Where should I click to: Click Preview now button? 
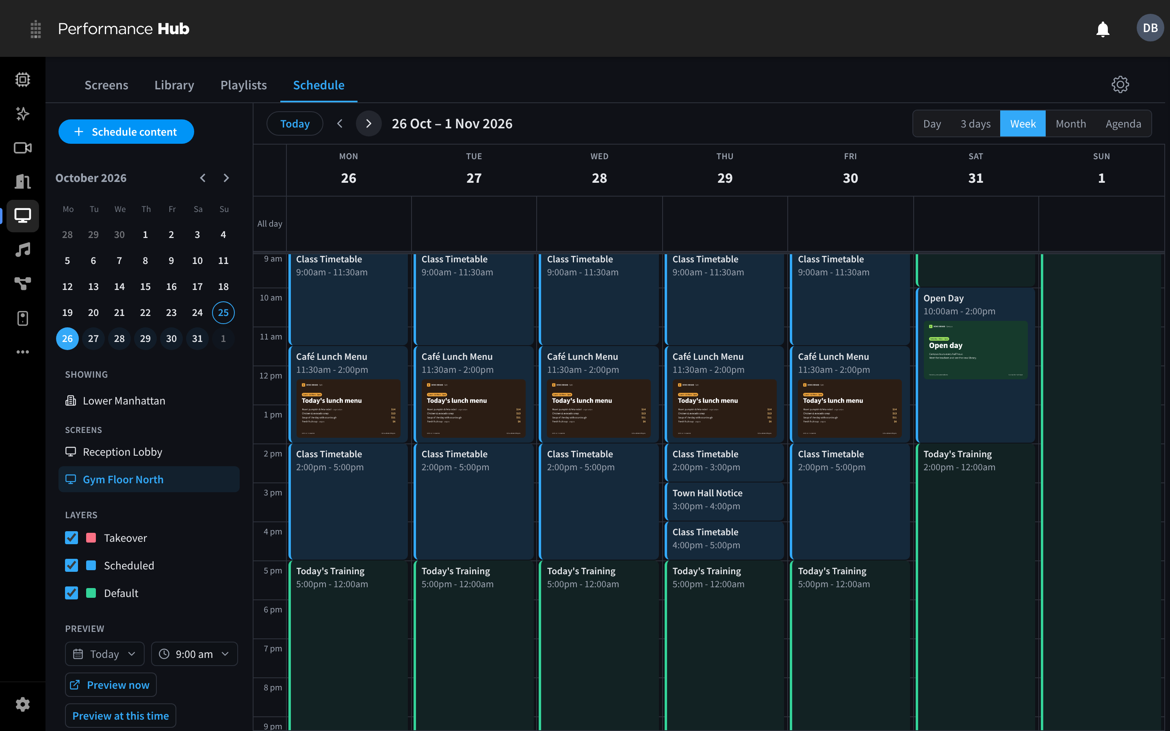(111, 685)
